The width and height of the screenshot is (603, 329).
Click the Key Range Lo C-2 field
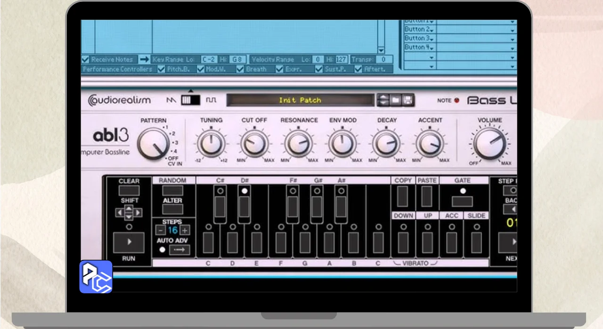pos(209,60)
